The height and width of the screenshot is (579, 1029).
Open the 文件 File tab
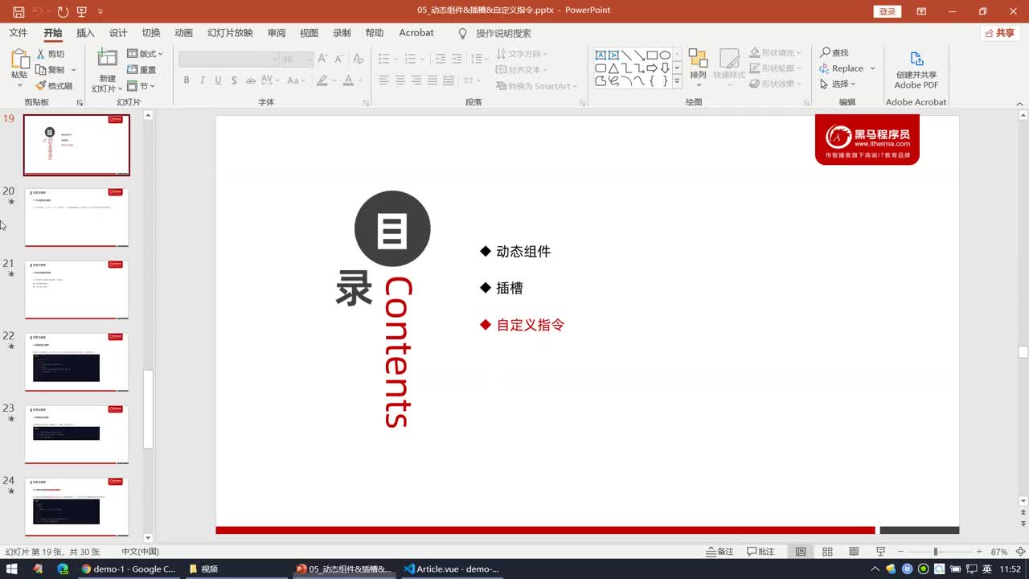pyautogui.click(x=18, y=33)
